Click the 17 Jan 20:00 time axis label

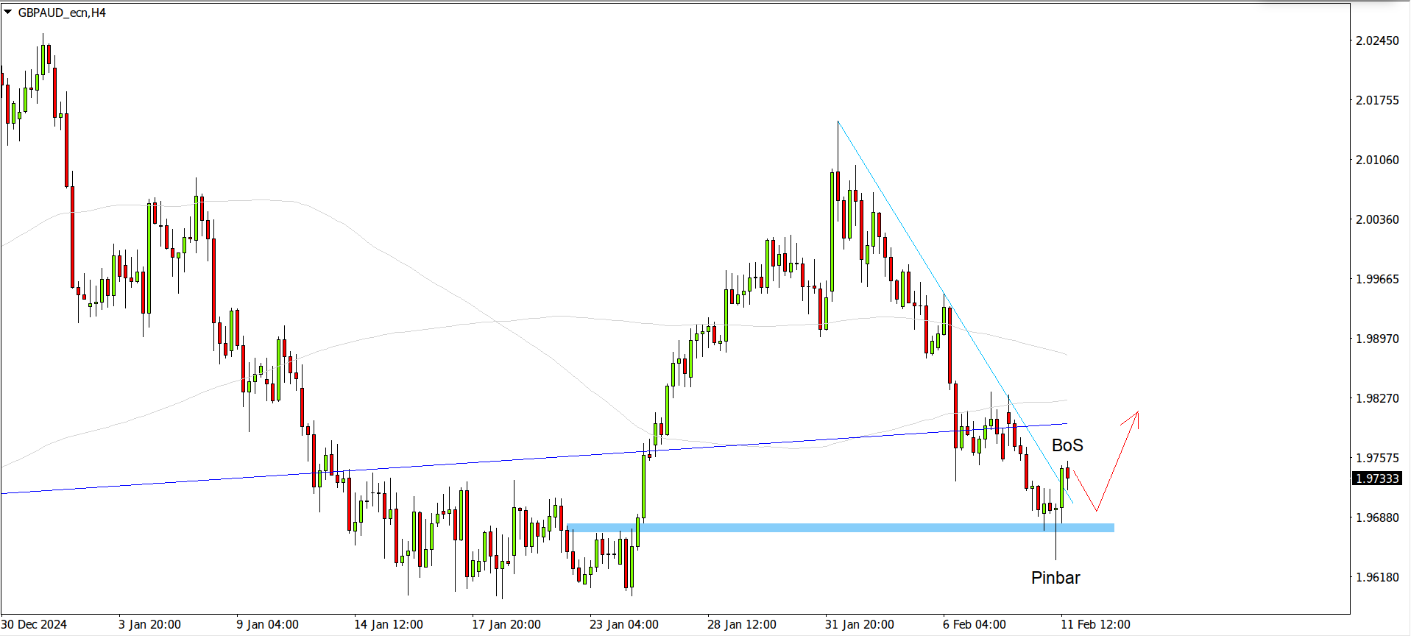tap(506, 624)
